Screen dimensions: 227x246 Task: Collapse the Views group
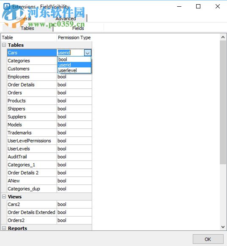pos(4,197)
